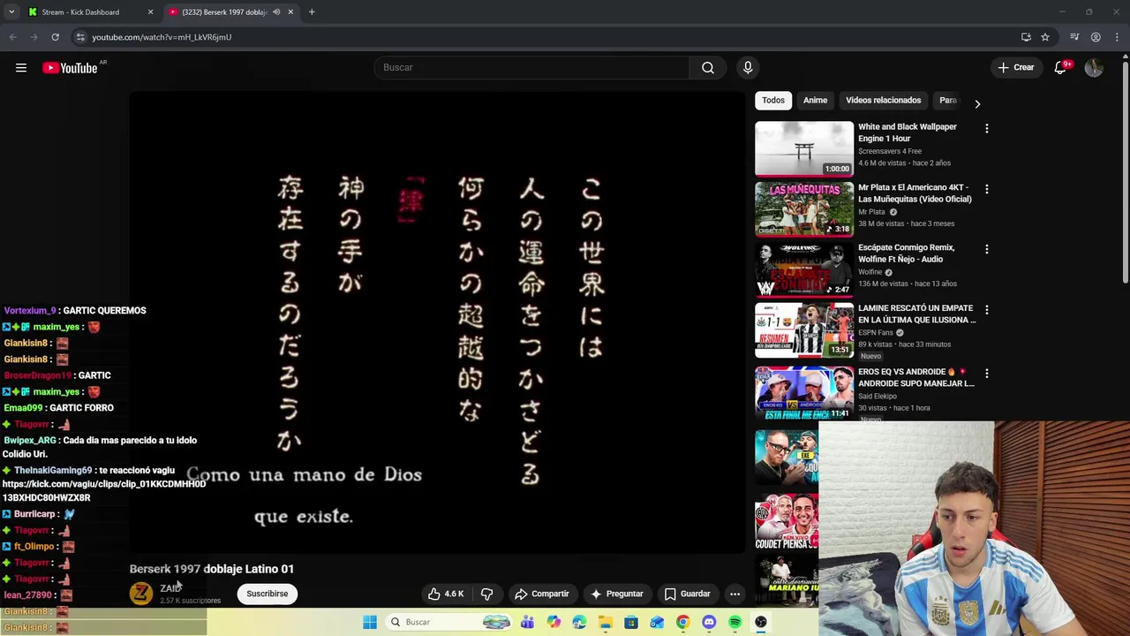Switch to the Stream - Kick Dashboard tab
Screen dimensions: 1130x636
[79, 12]
